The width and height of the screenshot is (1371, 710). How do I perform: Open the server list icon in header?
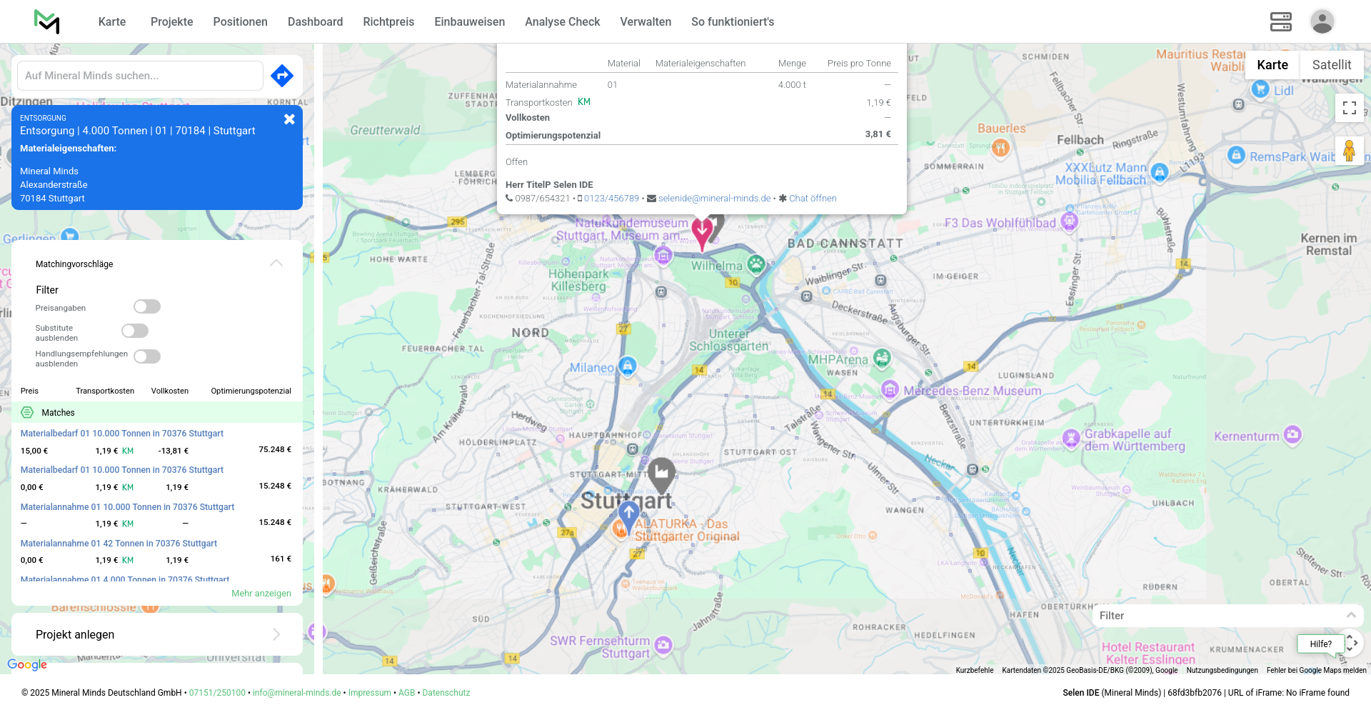pyautogui.click(x=1280, y=21)
